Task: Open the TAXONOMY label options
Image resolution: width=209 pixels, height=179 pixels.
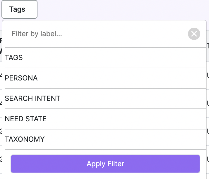Action: click(x=105, y=139)
